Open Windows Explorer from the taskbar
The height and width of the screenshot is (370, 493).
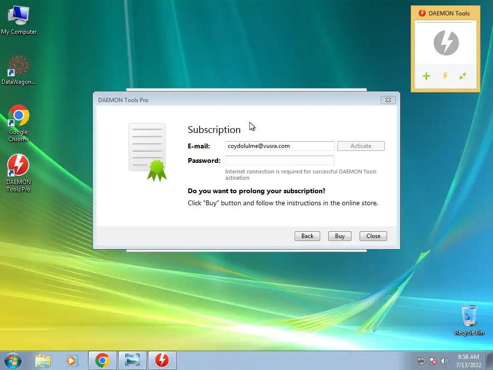pos(43,360)
